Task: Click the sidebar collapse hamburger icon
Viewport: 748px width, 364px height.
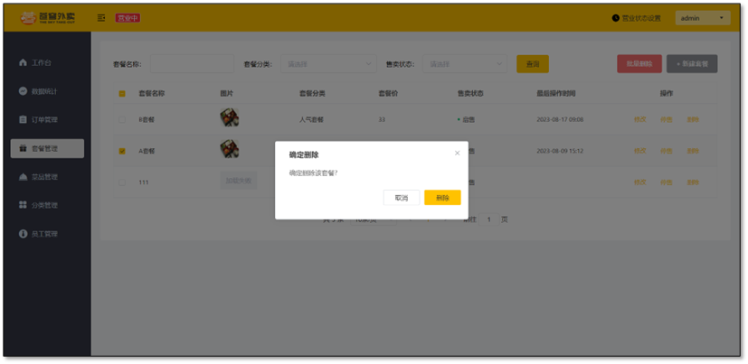Action: 101,18
